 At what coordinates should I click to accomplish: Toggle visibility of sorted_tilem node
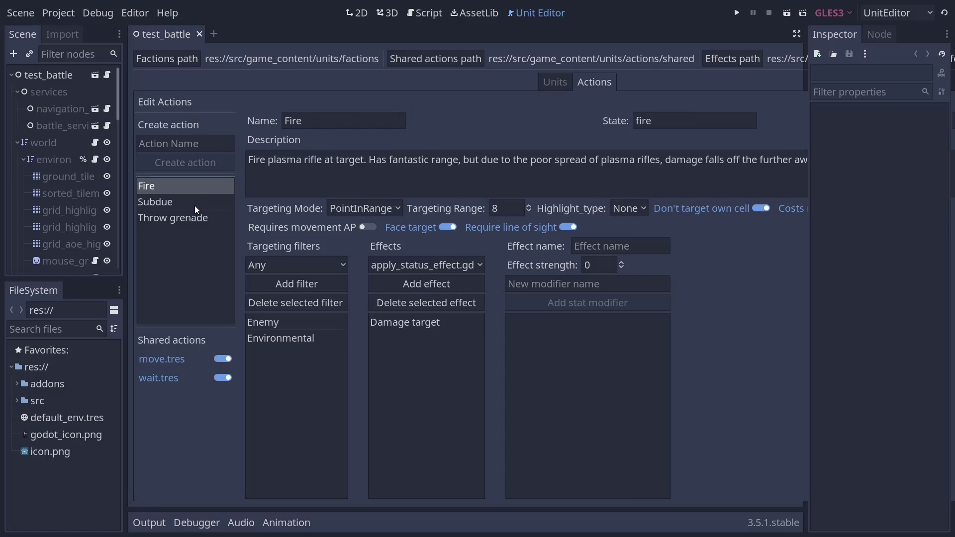coord(107,193)
